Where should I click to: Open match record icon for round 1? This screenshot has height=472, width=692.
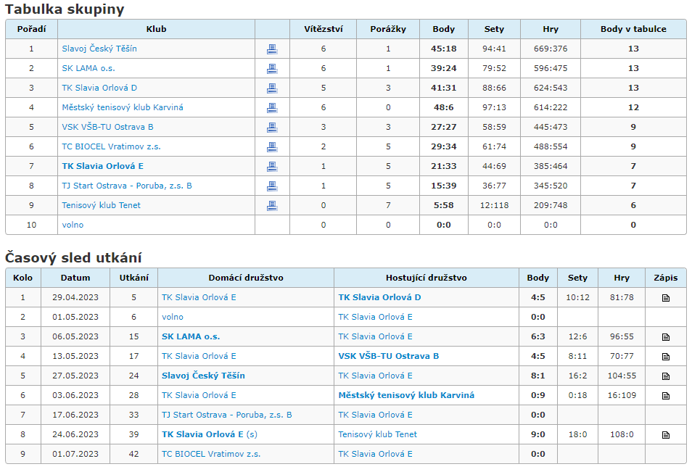pos(665,298)
